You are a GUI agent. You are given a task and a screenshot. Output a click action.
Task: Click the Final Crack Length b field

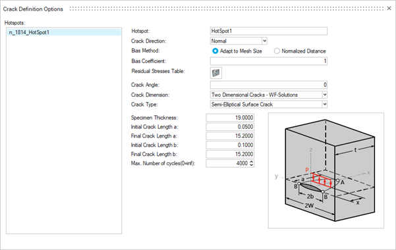point(230,154)
